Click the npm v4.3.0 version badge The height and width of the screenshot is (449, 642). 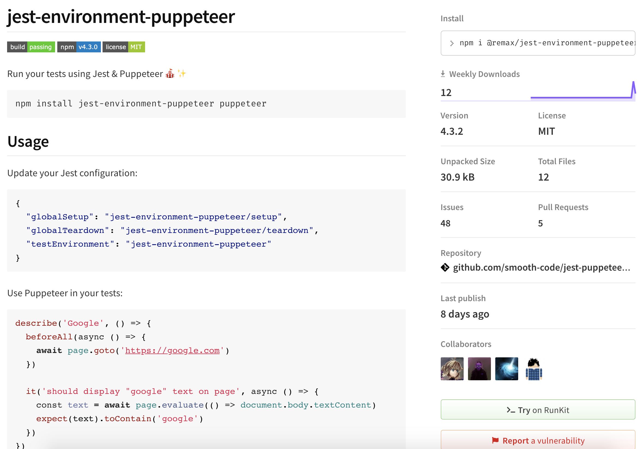coord(79,47)
